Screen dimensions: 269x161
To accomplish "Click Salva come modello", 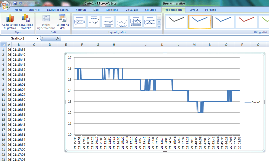I will (x=26, y=22).
